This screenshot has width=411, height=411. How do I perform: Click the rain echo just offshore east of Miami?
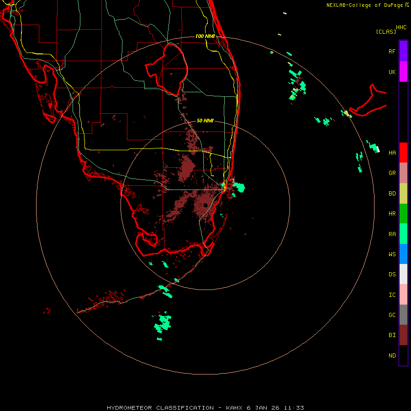pos(239,187)
